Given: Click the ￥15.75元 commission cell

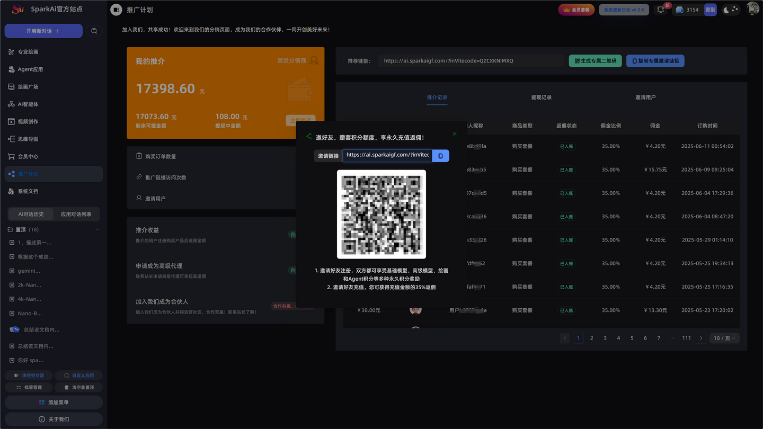Looking at the screenshot, I should click(x=655, y=170).
